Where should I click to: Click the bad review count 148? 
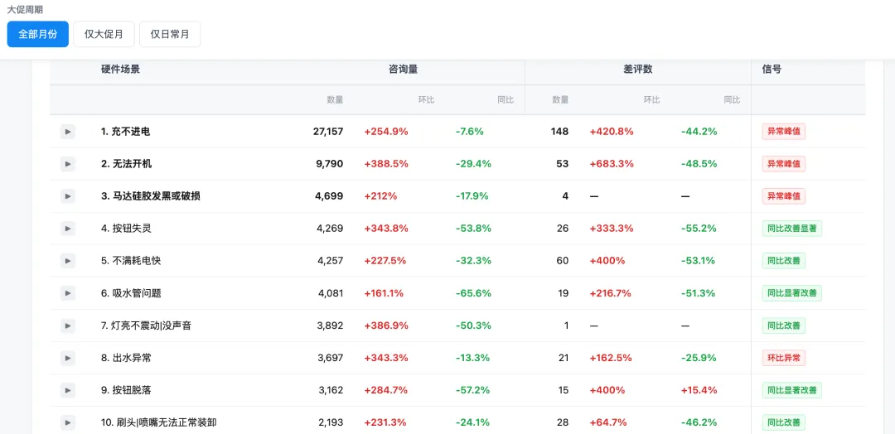(560, 132)
